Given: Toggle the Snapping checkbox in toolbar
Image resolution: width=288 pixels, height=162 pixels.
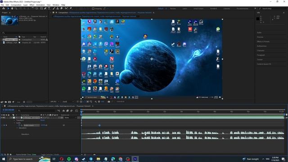Looking at the screenshot, I should 93,9.
